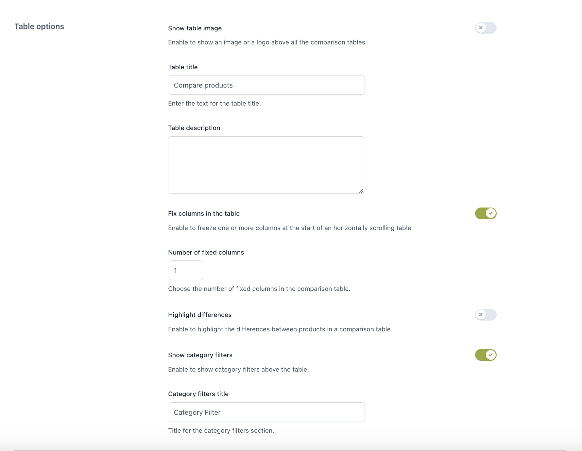Click the Table description label
The height and width of the screenshot is (451, 582).
pos(194,128)
